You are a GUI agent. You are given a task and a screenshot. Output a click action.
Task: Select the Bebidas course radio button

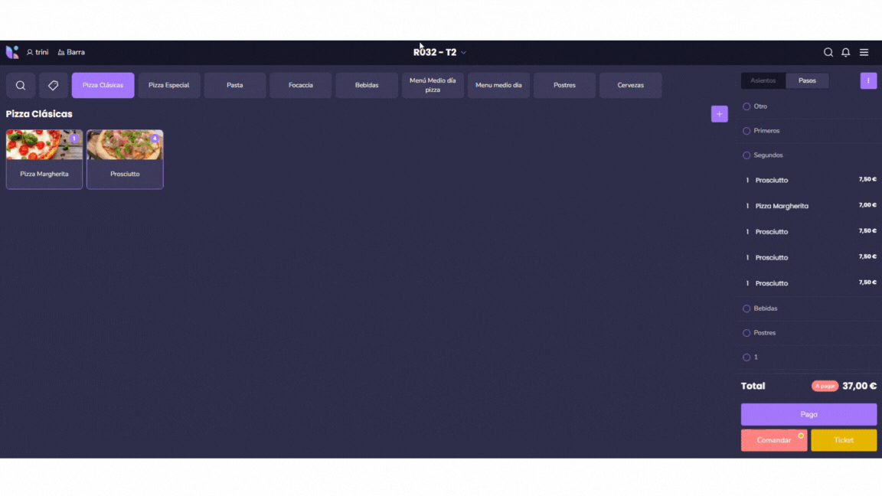click(x=746, y=308)
